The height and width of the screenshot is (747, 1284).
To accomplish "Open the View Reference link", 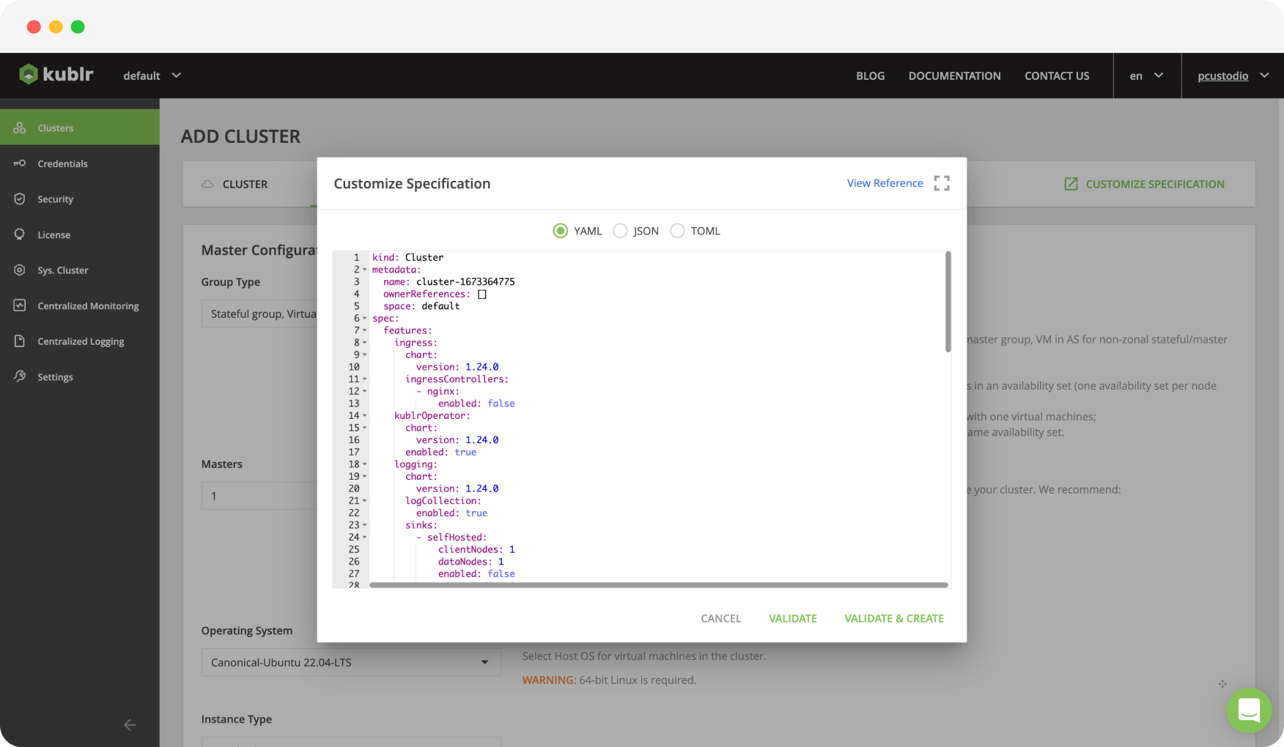I will pos(885,183).
